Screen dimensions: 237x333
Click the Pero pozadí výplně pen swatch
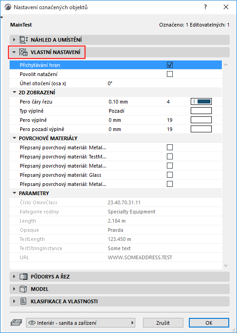point(201,129)
